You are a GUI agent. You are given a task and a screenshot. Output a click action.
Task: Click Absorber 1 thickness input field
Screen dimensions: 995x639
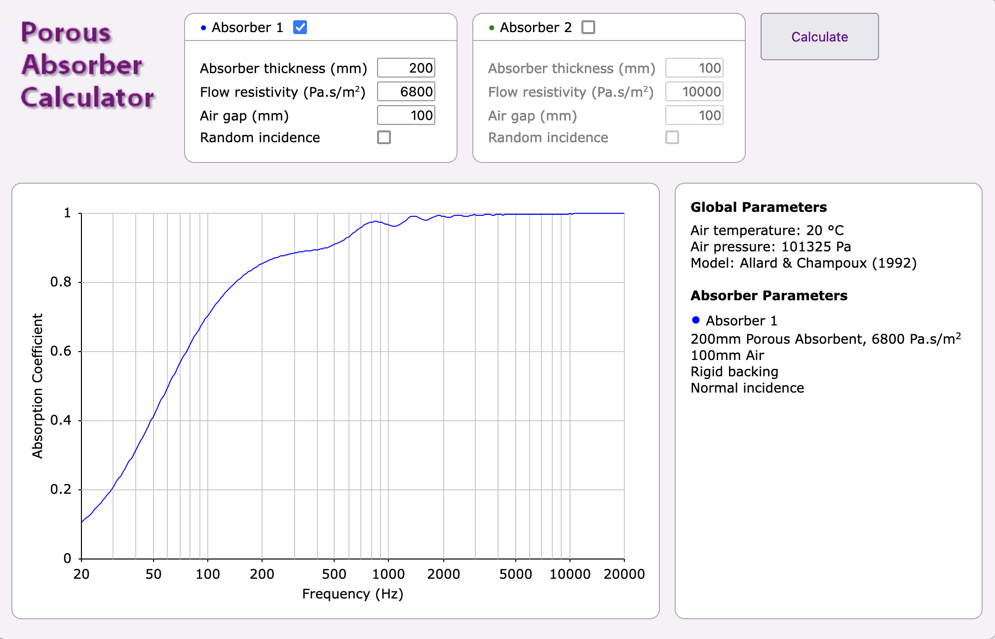pos(406,68)
